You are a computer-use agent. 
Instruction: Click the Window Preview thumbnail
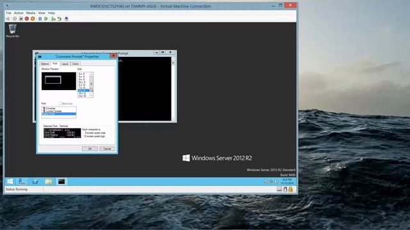pyautogui.click(x=58, y=81)
